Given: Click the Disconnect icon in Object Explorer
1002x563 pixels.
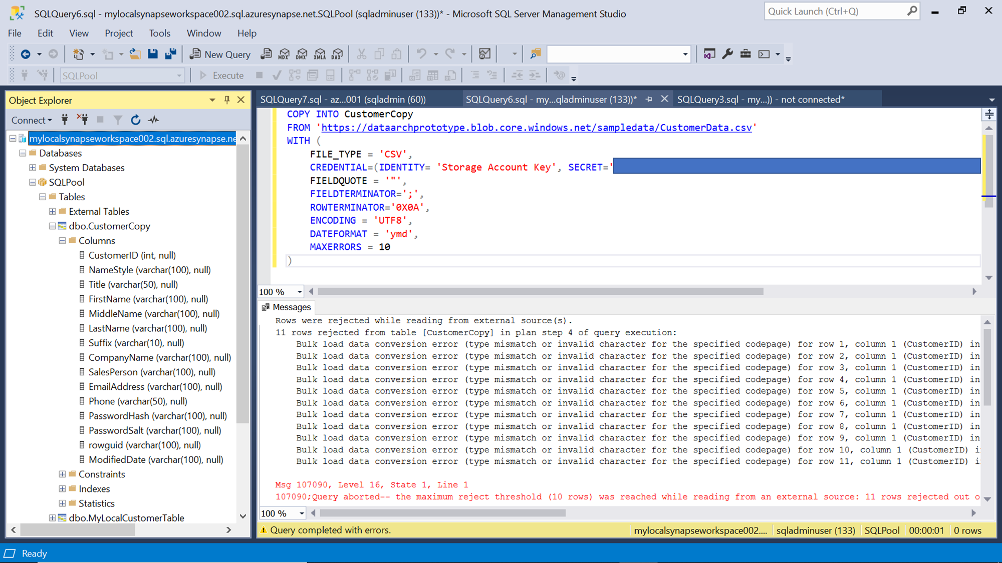Looking at the screenshot, I should 83,120.
